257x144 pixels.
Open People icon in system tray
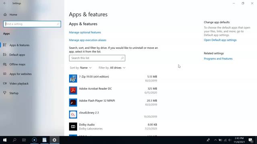click(208, 140)
